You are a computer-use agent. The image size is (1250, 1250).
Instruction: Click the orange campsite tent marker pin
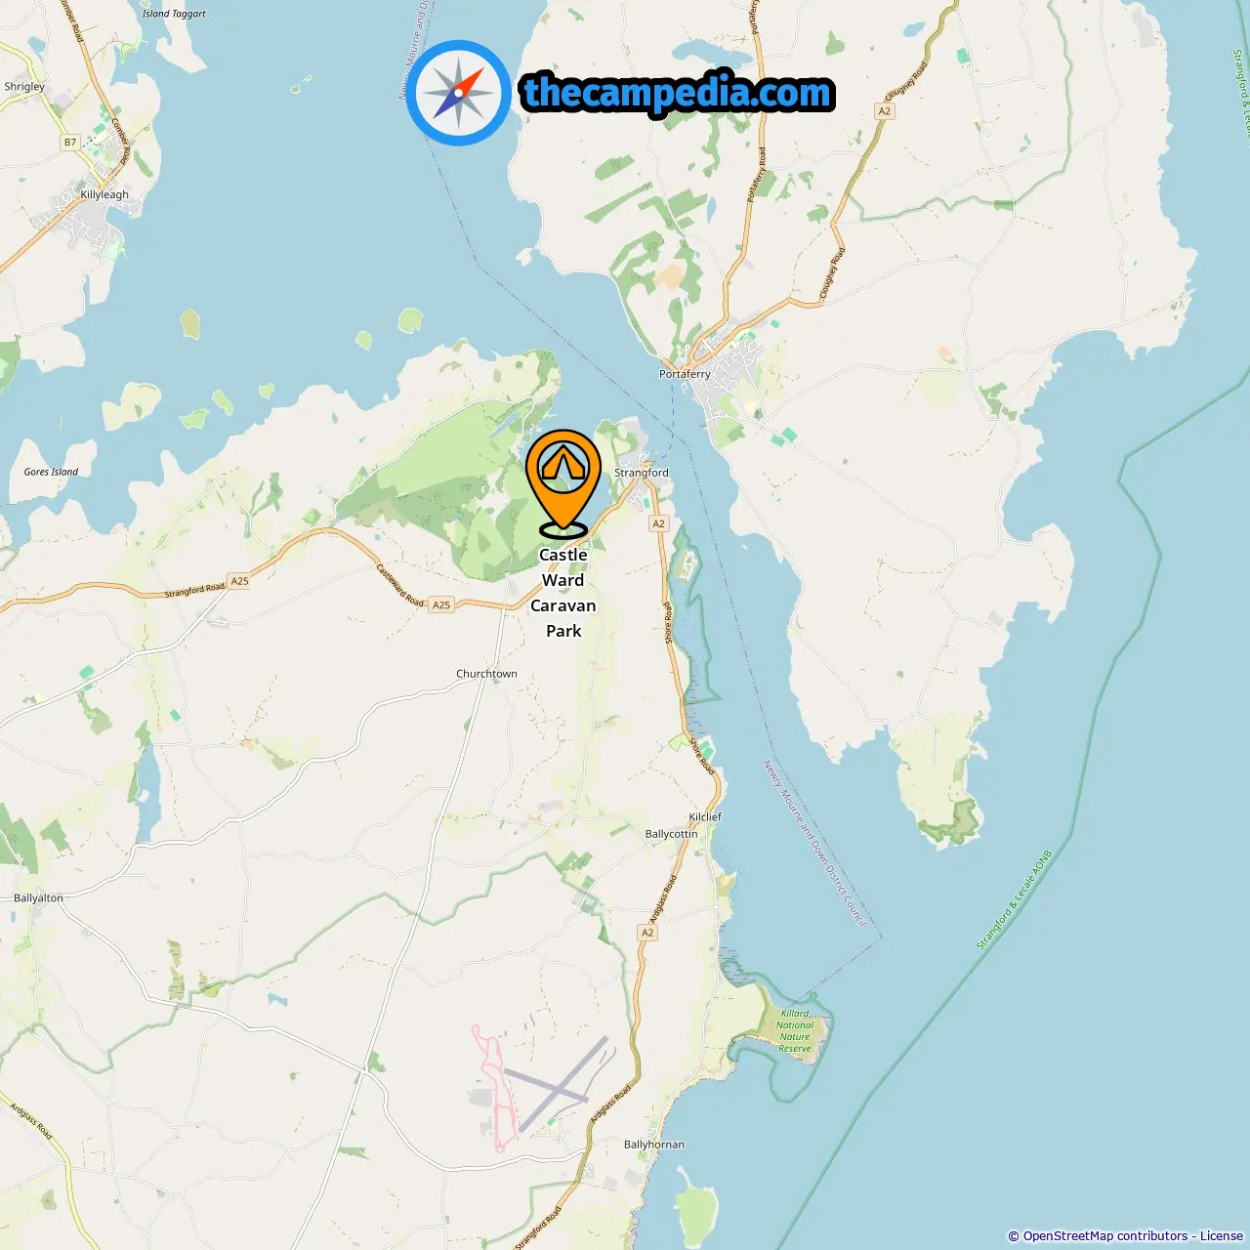click(563, 483)
